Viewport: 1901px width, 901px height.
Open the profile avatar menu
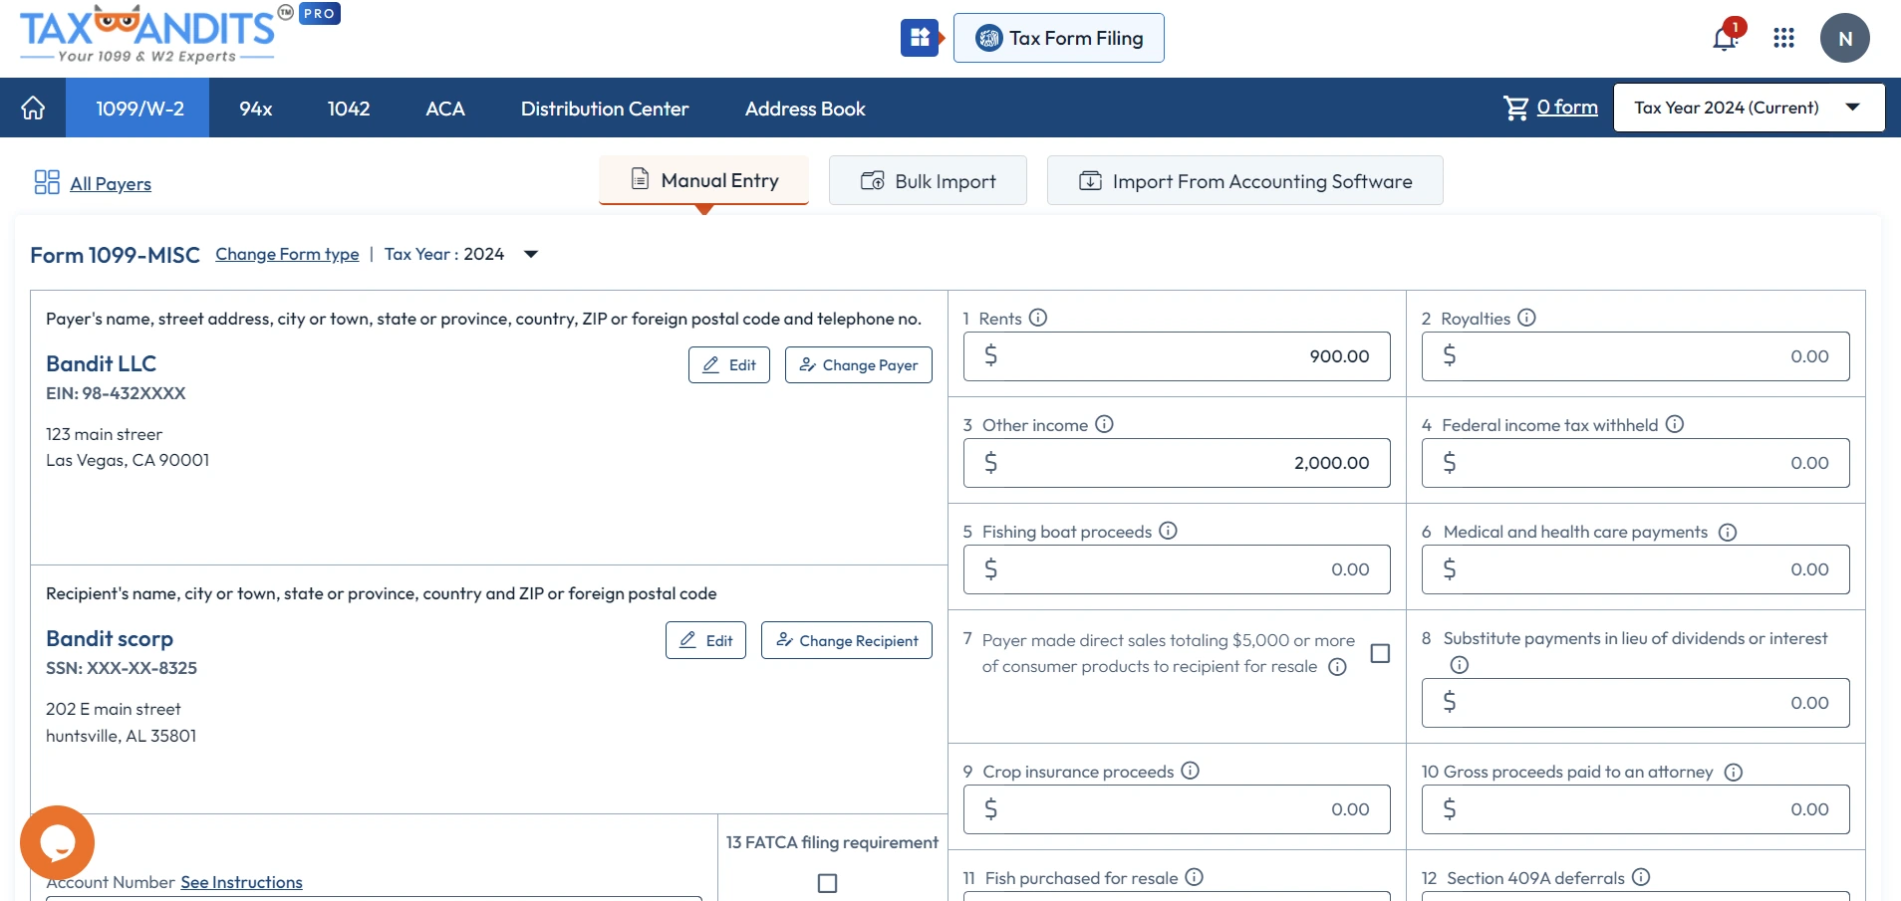(1845, 37)
